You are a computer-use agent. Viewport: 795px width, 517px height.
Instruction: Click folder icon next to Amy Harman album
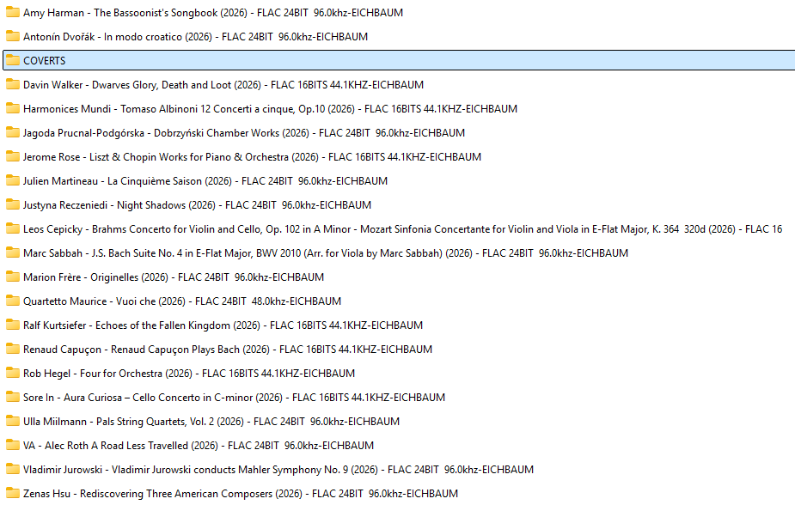pyautogui.click(x=12, y=13)
